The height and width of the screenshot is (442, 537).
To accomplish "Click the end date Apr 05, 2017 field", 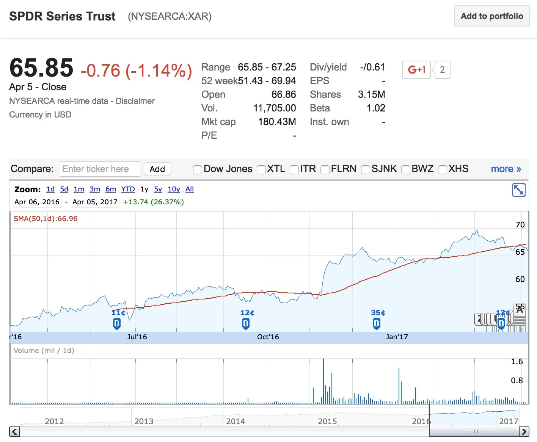I will pos(95,202).
